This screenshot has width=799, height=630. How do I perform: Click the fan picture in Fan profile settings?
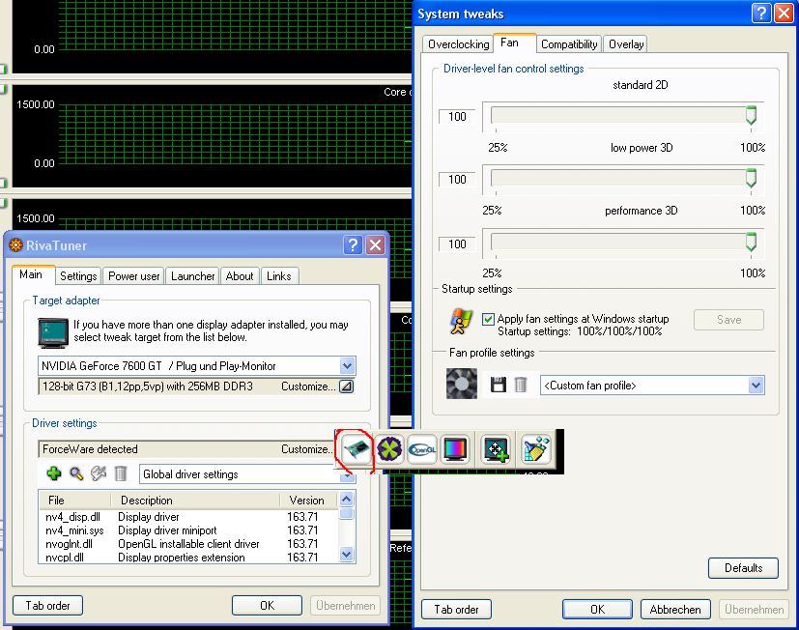pos(462,384)
